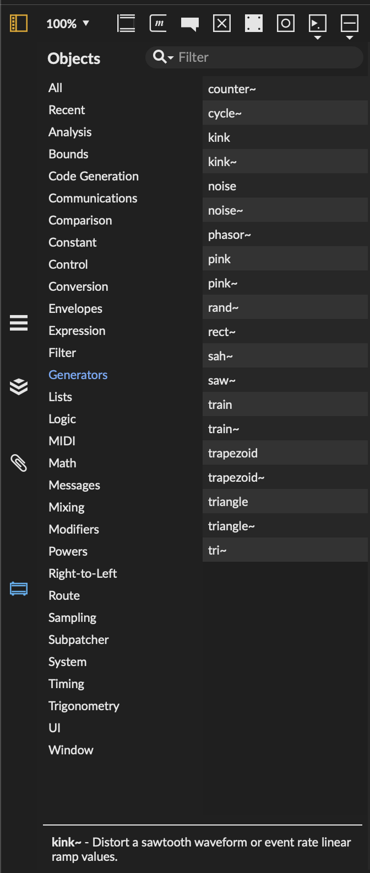Insert a message box from toolbar
370x873 pixels.
point(159,23)
